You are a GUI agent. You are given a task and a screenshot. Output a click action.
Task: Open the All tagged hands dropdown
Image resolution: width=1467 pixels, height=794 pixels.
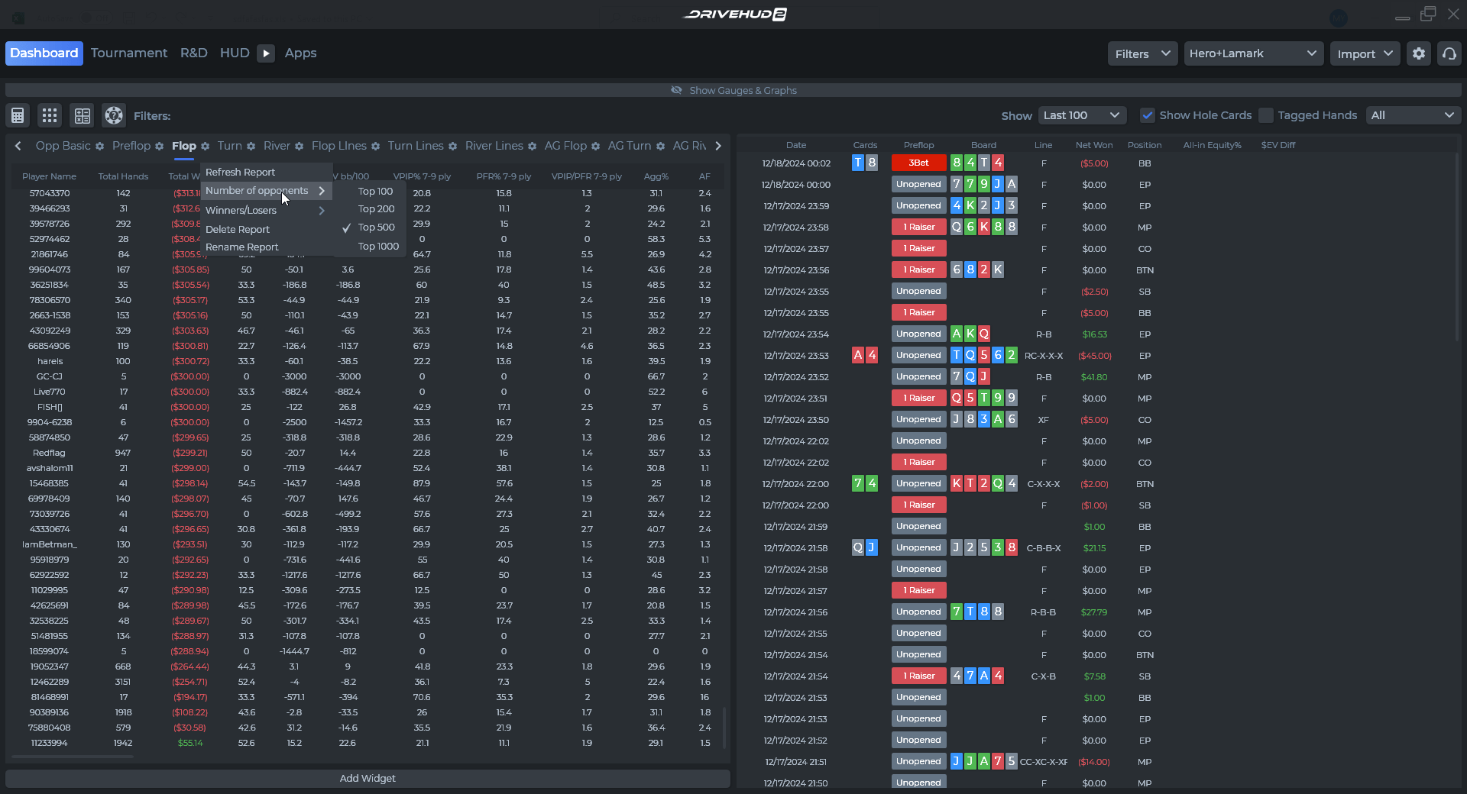[x=1413, y=115]
